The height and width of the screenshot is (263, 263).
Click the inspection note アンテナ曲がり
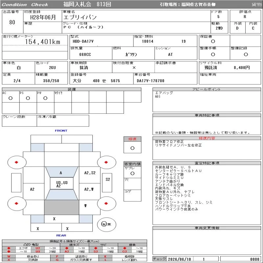167,181
